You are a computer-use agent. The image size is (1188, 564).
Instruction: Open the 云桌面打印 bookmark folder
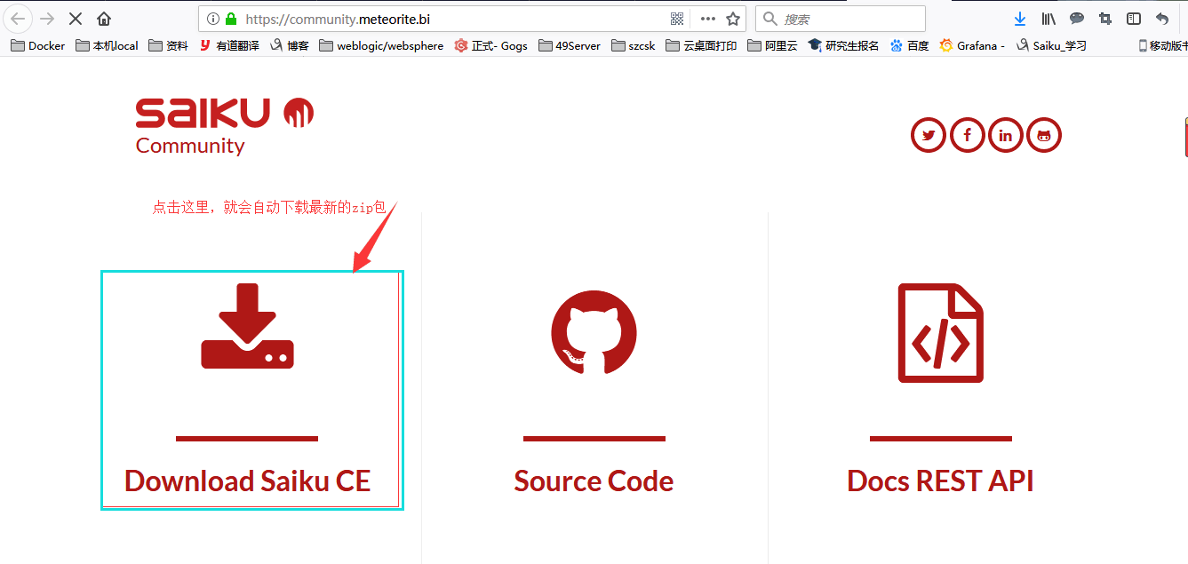[x=701, y=45]
